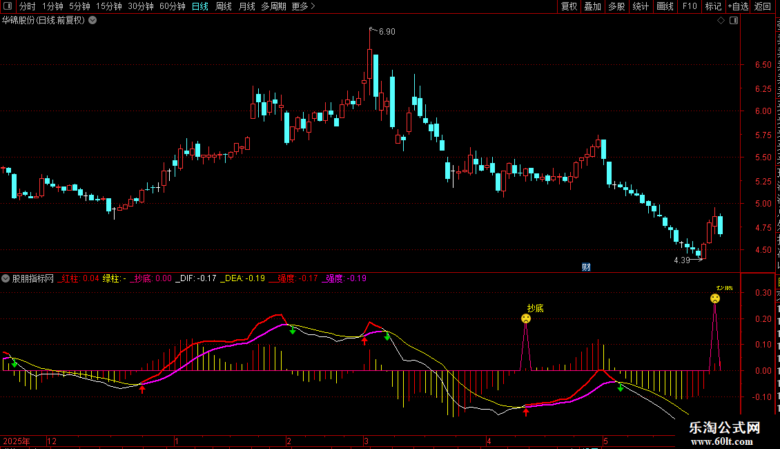Click the 华锦股份(日线.前复权) chart title
The width and height of the screenshot is (780, 449).
click(x=43, y=21)
